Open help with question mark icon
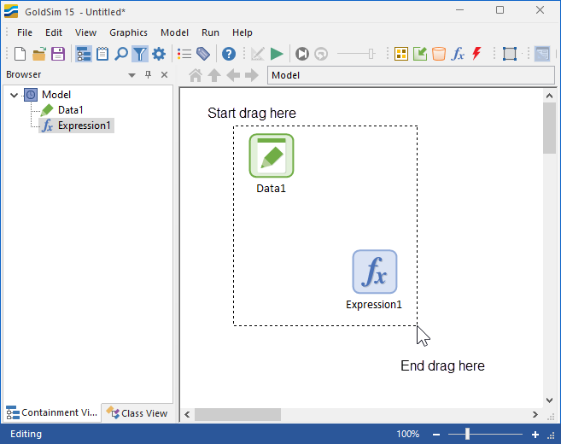The height and width of the screenshot is (444, 561). click(229, 54)
